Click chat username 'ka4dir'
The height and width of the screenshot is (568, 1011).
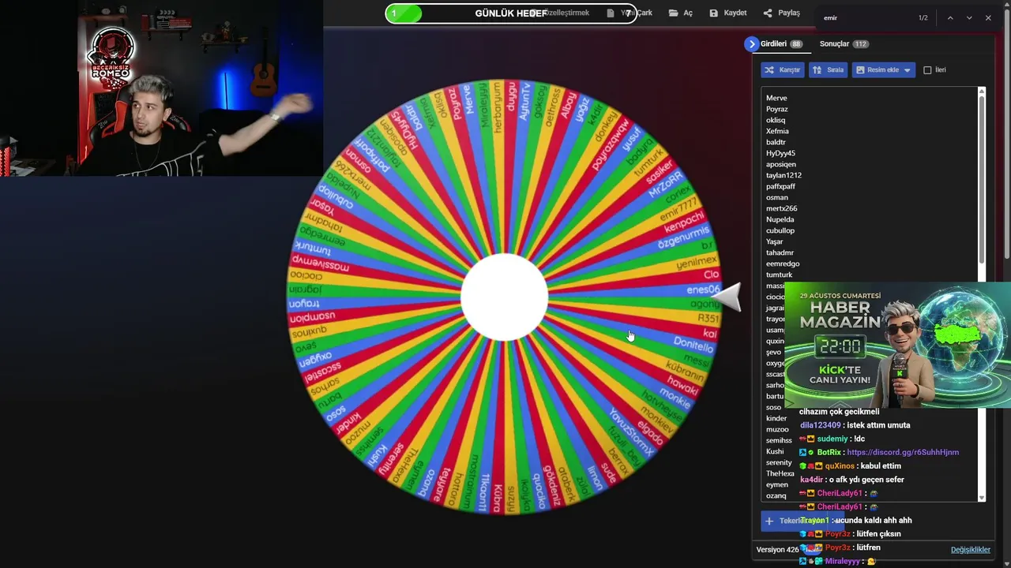click(812, 480)
